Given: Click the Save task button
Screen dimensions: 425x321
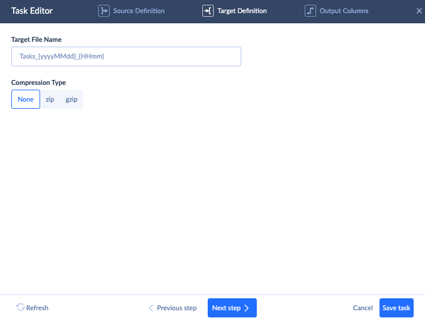Looking at the screenshot, I should click(x=396, y=308).
